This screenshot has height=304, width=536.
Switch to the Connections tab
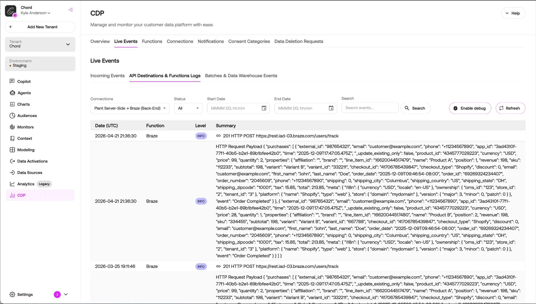[180, 41]
